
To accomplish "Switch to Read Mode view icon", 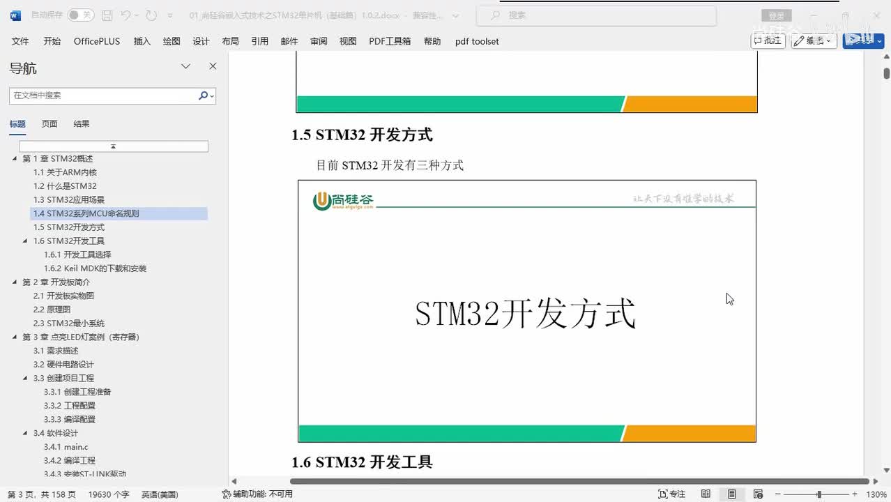I will (x=706, y=494).
